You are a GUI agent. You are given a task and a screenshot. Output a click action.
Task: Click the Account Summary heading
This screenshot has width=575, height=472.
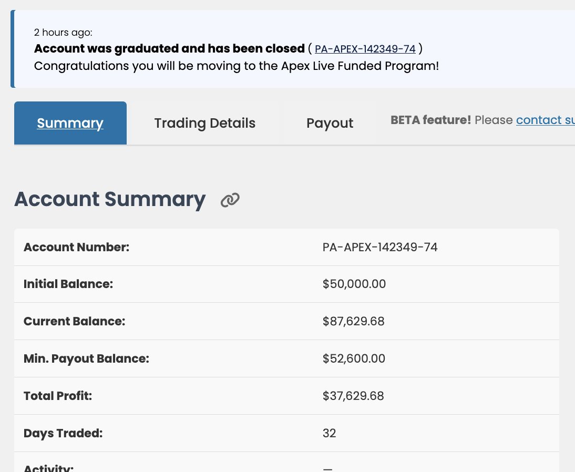[x=110, y=200]
